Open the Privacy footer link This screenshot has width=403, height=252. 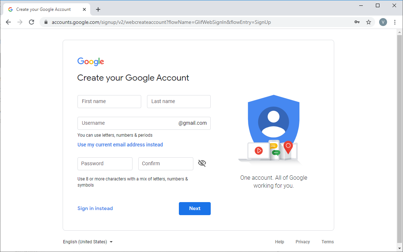pyautogui.click(x=302, y=242)
